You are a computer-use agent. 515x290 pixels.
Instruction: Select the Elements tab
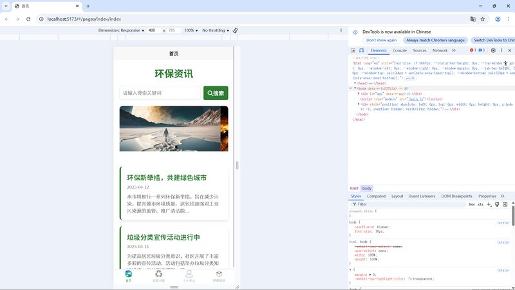tap(379, 50)
